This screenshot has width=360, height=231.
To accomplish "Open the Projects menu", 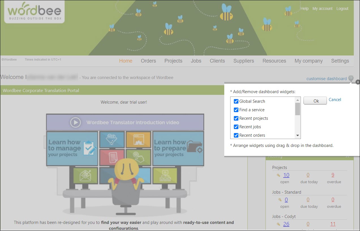I will click(x=173, y=61).
